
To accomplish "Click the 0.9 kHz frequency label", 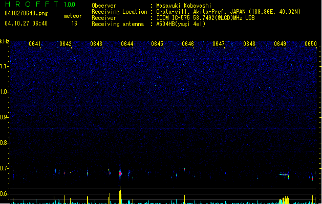I will [5, 117].
